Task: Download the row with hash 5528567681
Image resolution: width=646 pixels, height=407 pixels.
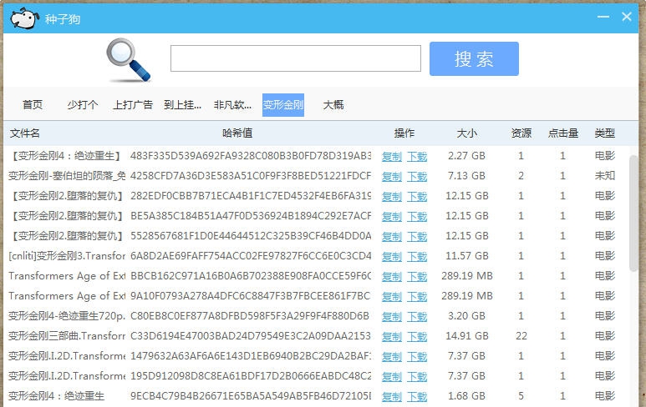Action: pyautogui.click(x=417, y=236)
